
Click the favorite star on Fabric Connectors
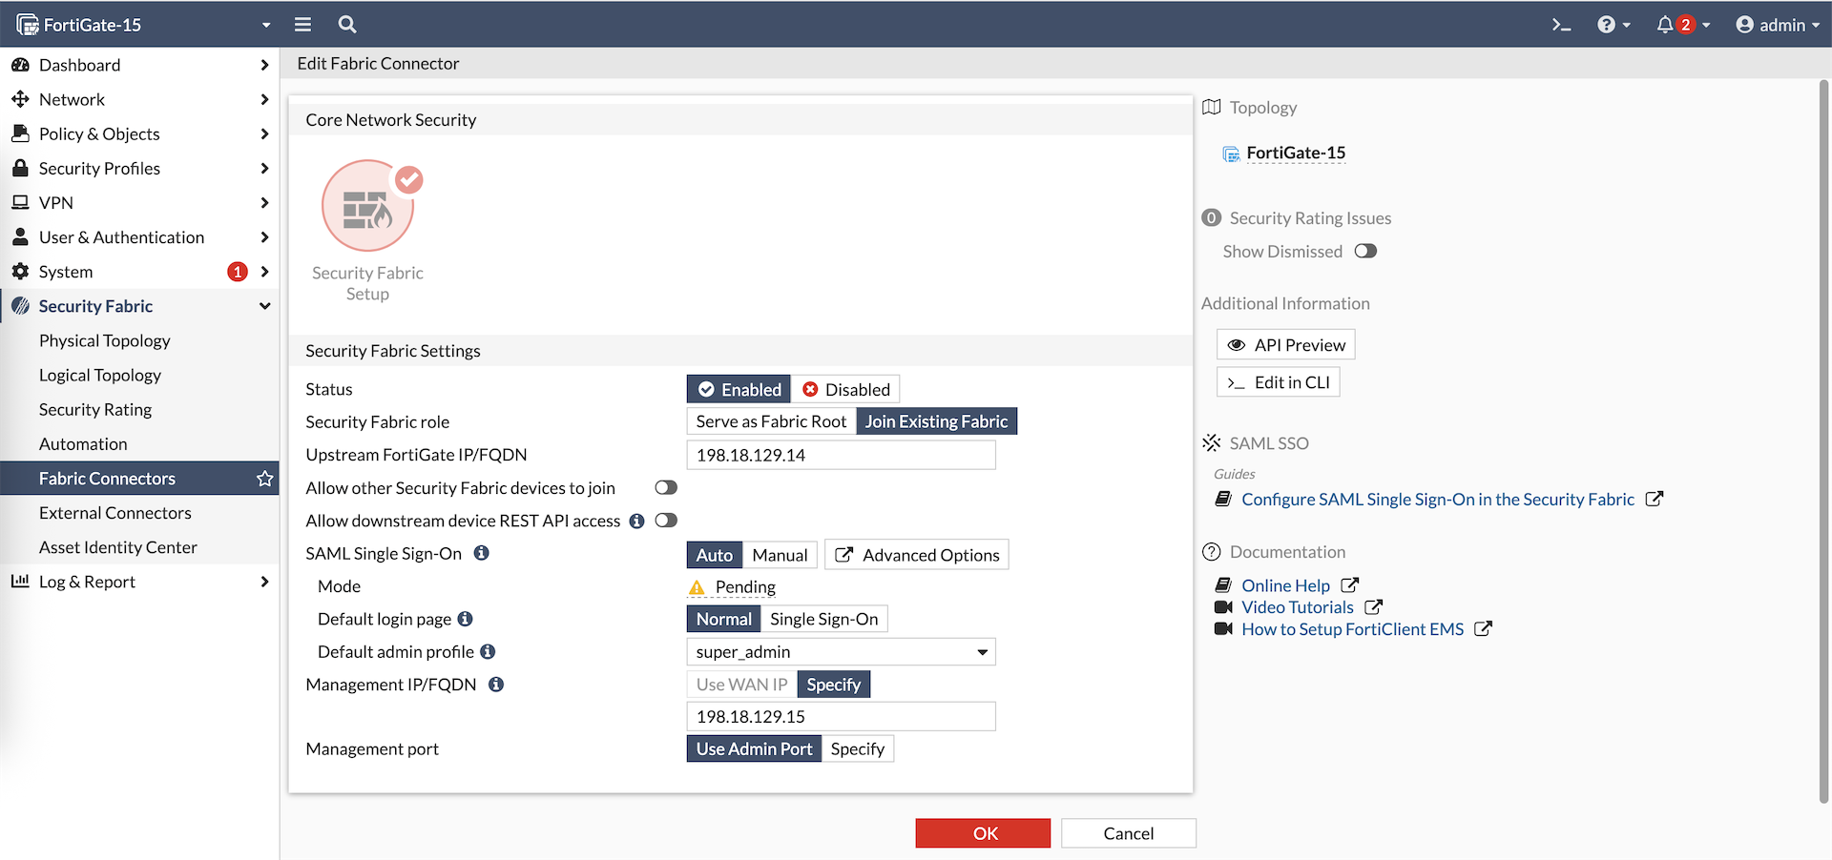(264, 479)
